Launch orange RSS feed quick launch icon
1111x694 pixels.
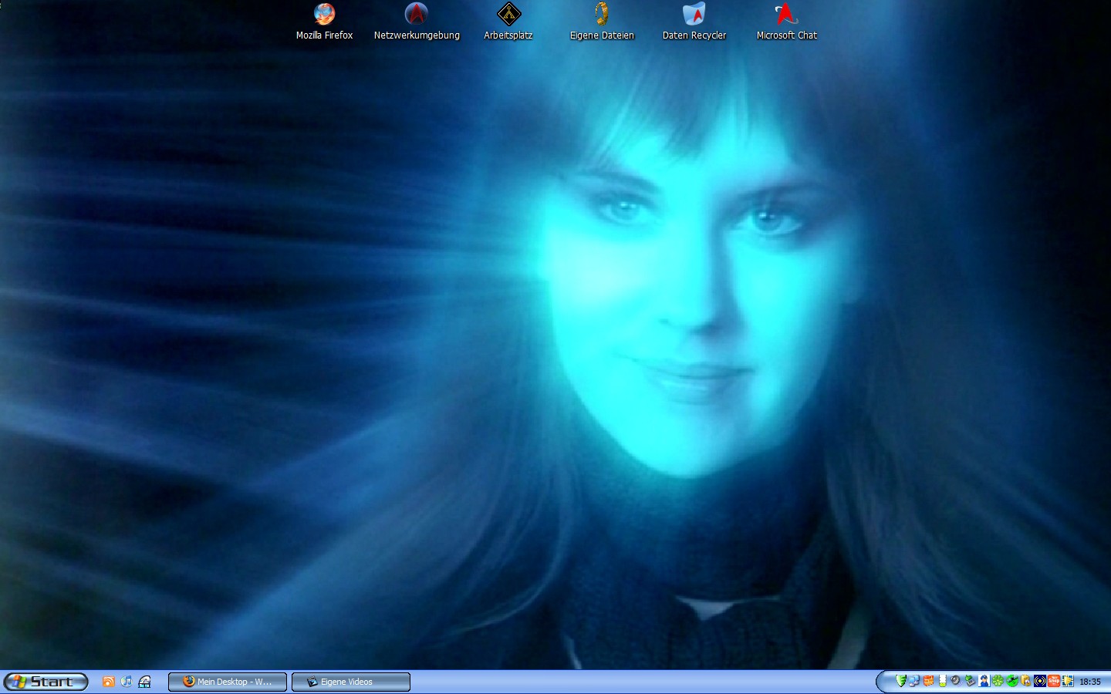pyautogui.click(x=109, y=682)
